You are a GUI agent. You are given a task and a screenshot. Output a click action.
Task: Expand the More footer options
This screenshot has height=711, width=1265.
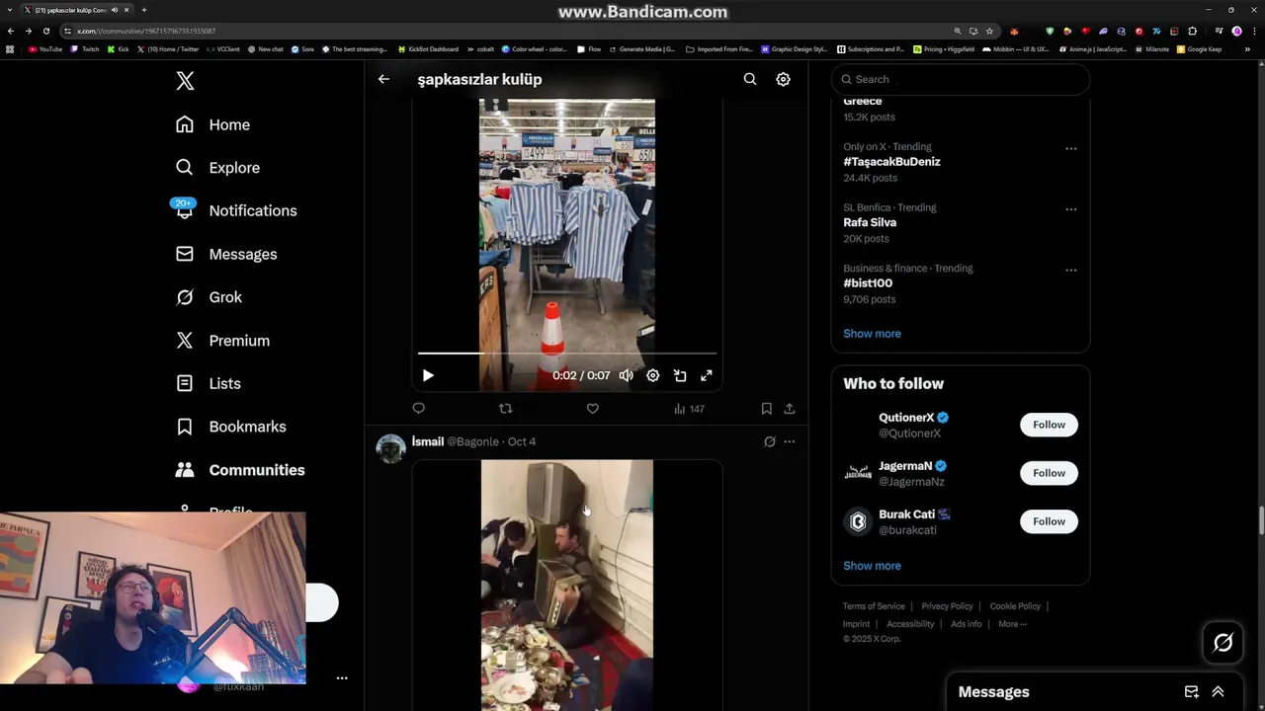pos(1012,624)
